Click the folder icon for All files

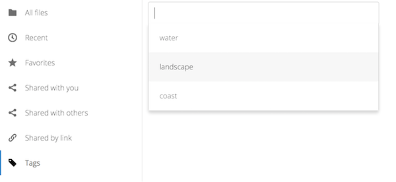pyautogui.click(x=13, y=13)
